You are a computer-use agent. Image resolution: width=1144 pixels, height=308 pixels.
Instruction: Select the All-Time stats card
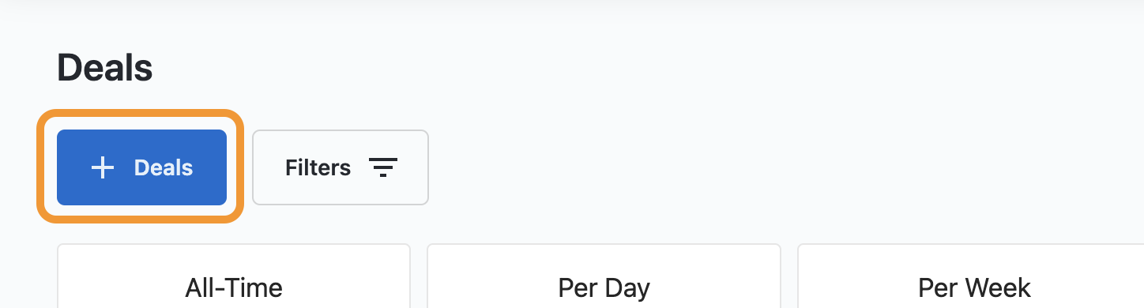click(234, 276)
